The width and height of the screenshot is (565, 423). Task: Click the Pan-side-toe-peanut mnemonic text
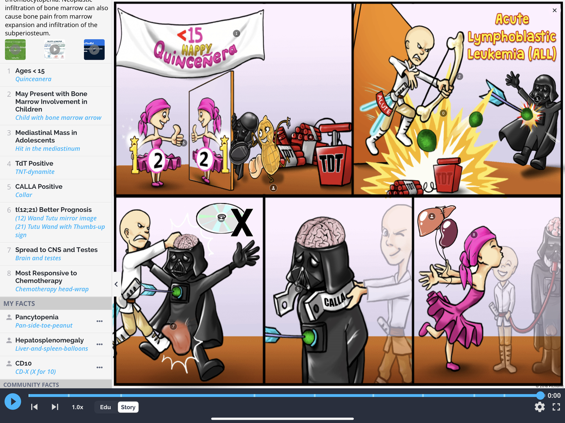tap(44, 325)
